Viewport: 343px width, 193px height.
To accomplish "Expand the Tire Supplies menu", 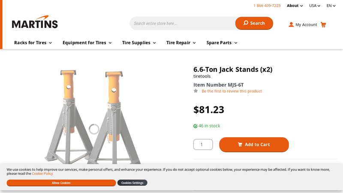I will 139,43.
